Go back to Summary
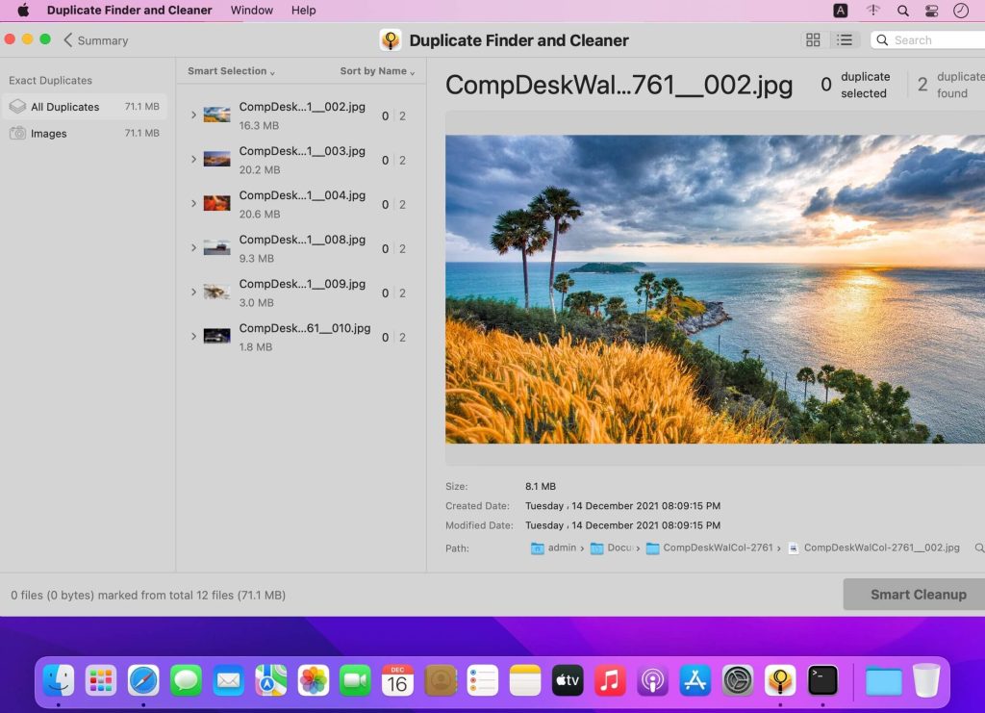This screenshot has height=713, width=985. 95,40
